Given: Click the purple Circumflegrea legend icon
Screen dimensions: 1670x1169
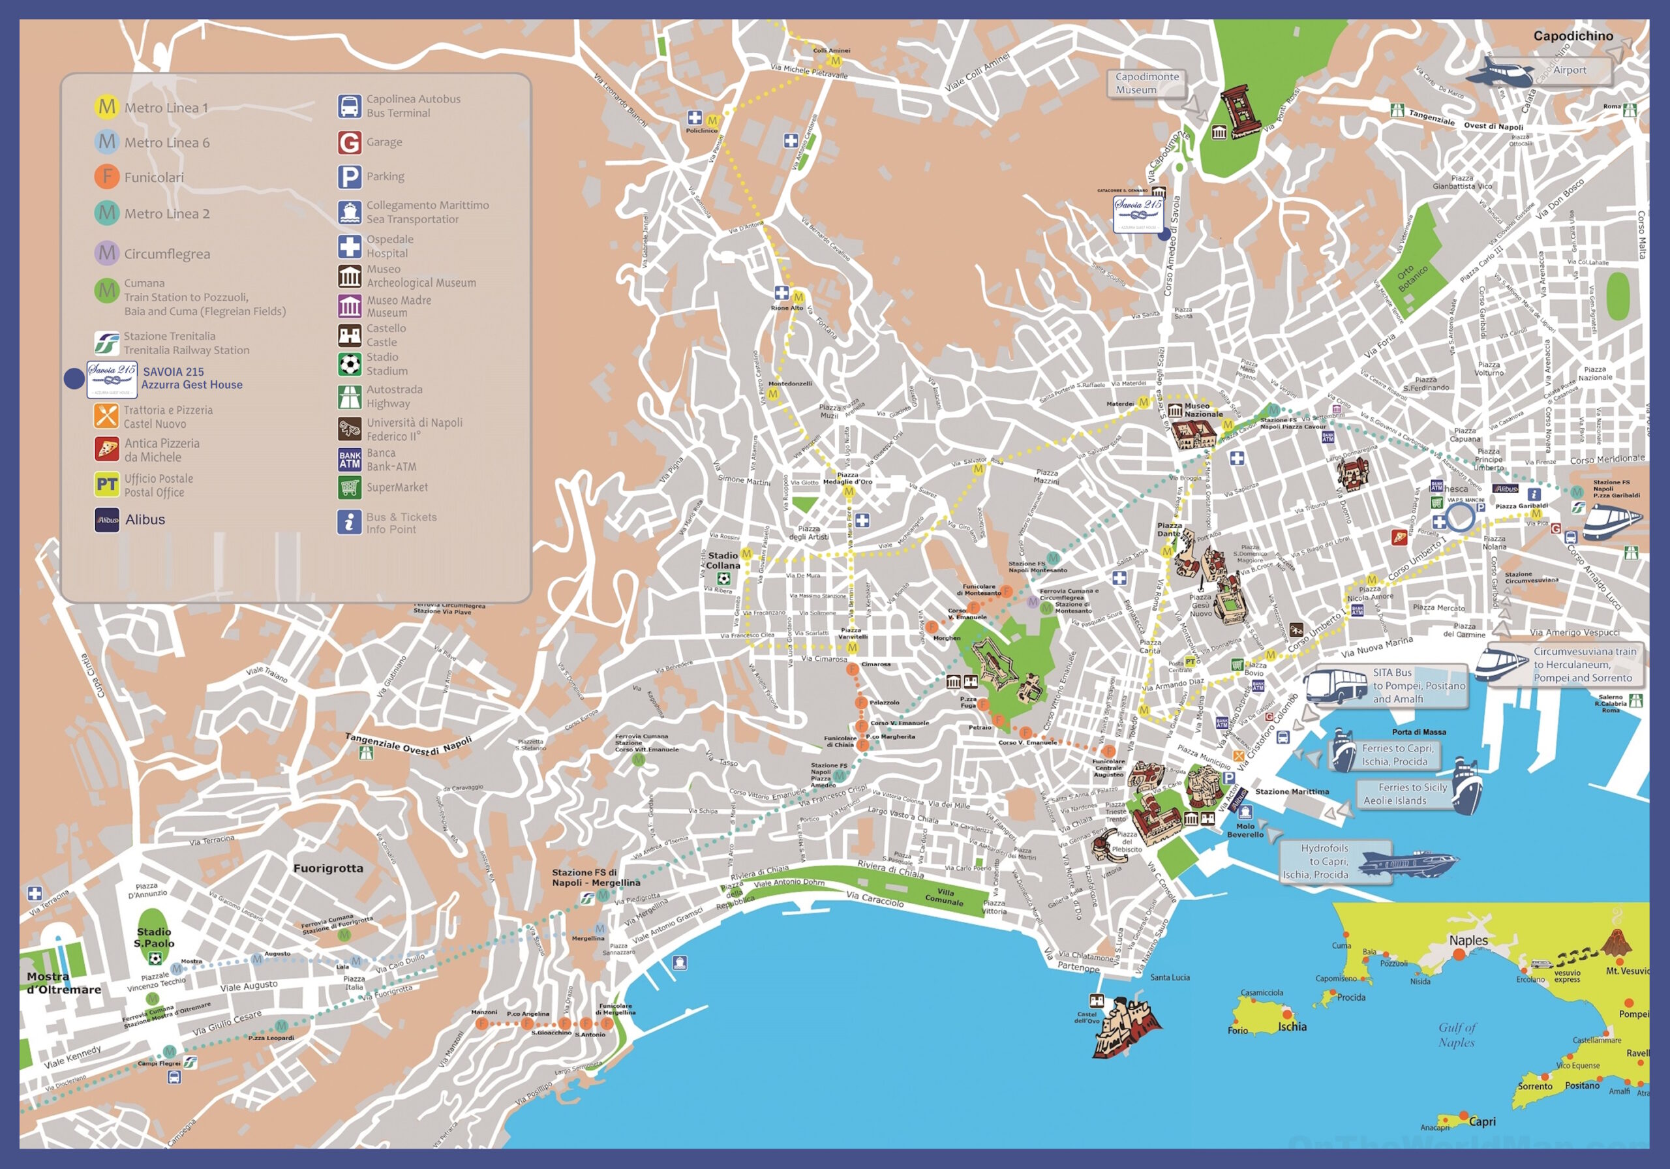Looking at the screenshot, I should [107, 253].
